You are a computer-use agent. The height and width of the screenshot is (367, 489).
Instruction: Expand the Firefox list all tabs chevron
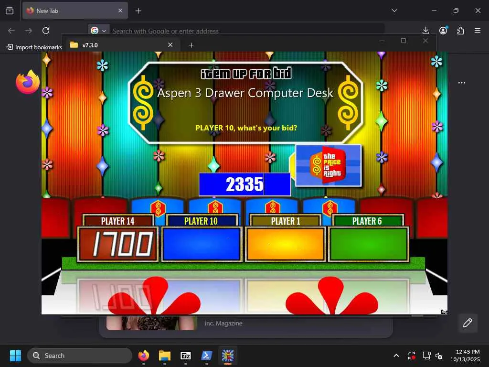click(394, 11)
